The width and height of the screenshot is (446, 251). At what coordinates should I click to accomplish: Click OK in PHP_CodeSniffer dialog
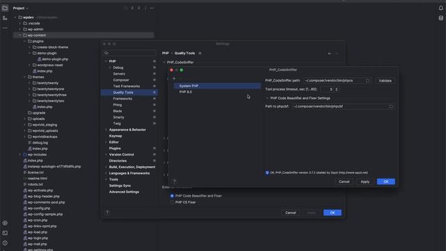[385, 181]
